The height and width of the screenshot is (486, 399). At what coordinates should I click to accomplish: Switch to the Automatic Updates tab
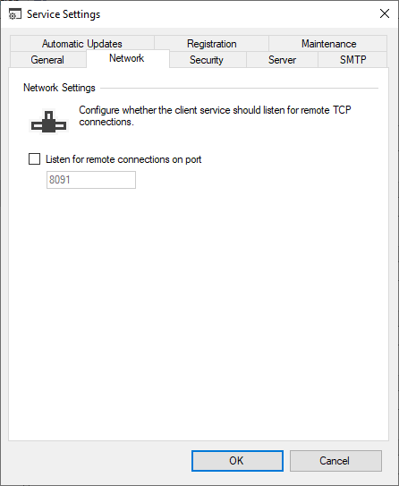point(82,44)
